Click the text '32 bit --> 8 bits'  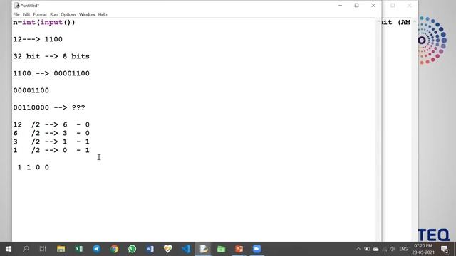pos(51,56)
